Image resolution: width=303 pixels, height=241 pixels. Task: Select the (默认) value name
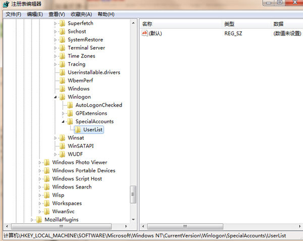(156, 33)
